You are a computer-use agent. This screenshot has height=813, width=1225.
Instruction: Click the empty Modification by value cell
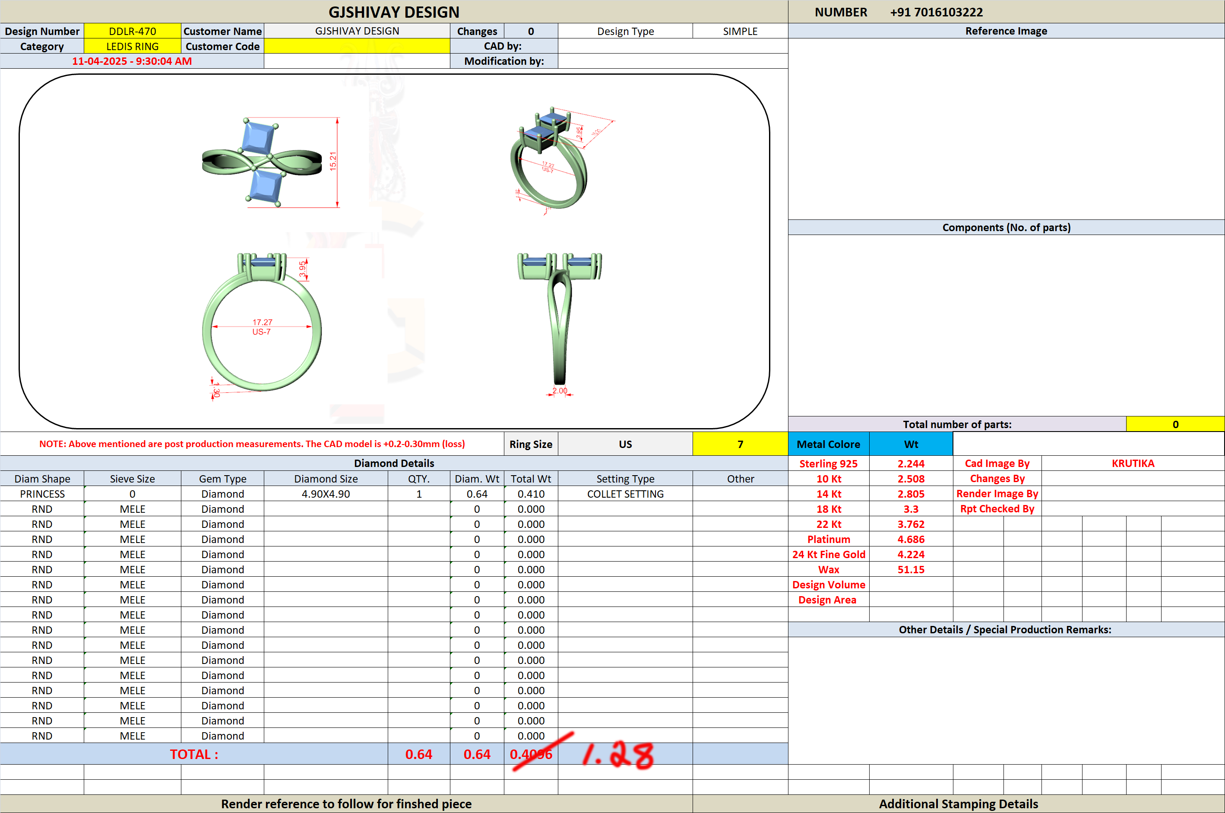pos(673,61)
